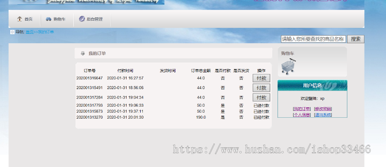
Task: Focus the product name search field
Action: 314,39
